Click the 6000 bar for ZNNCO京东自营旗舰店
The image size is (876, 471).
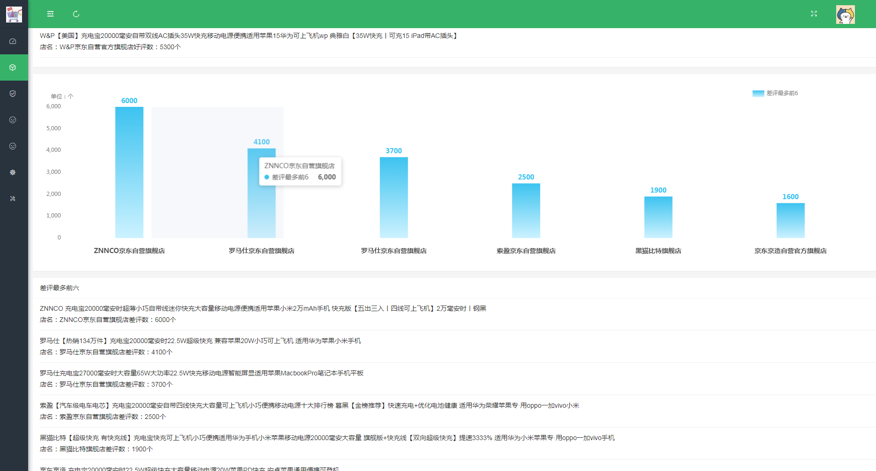[129, 172]
